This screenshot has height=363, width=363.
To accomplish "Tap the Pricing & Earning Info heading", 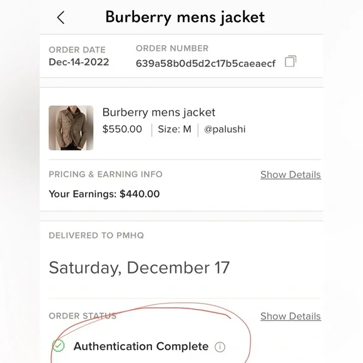I will pyautogui.click(x=106, y=175).
